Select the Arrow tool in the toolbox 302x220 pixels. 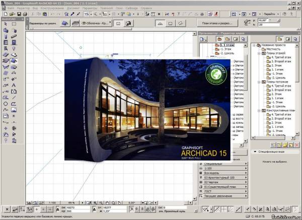tap(6, 24)
